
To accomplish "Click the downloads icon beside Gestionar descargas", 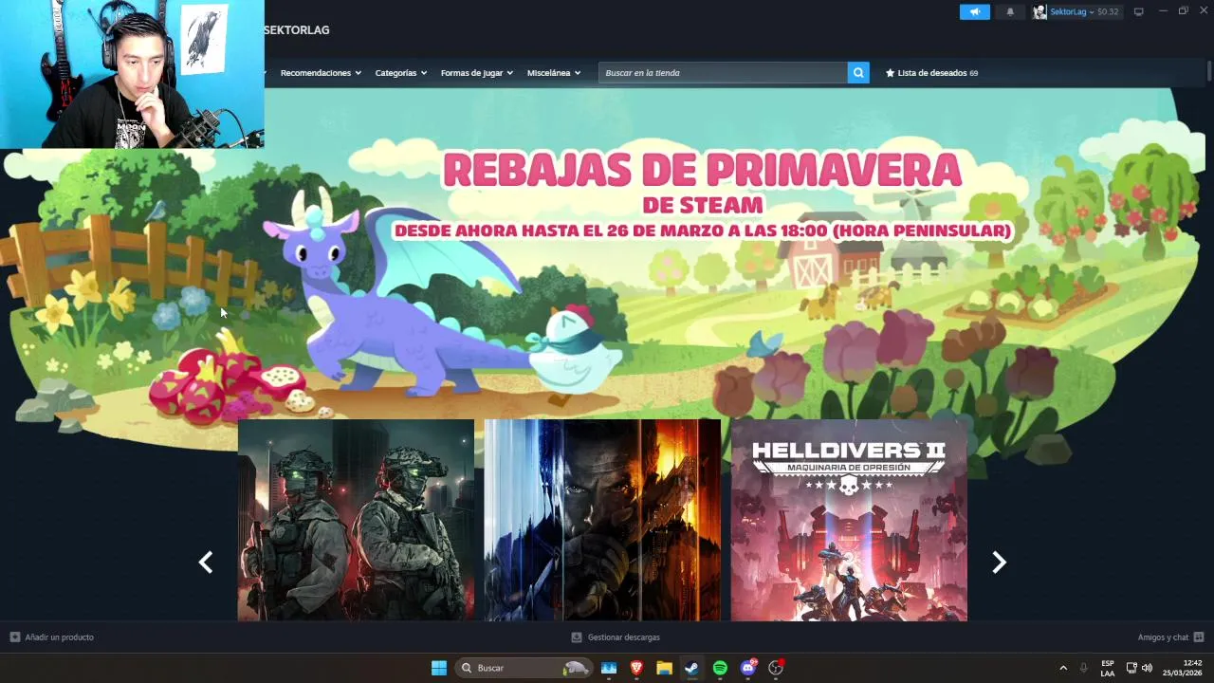I will tap(577, 637).
